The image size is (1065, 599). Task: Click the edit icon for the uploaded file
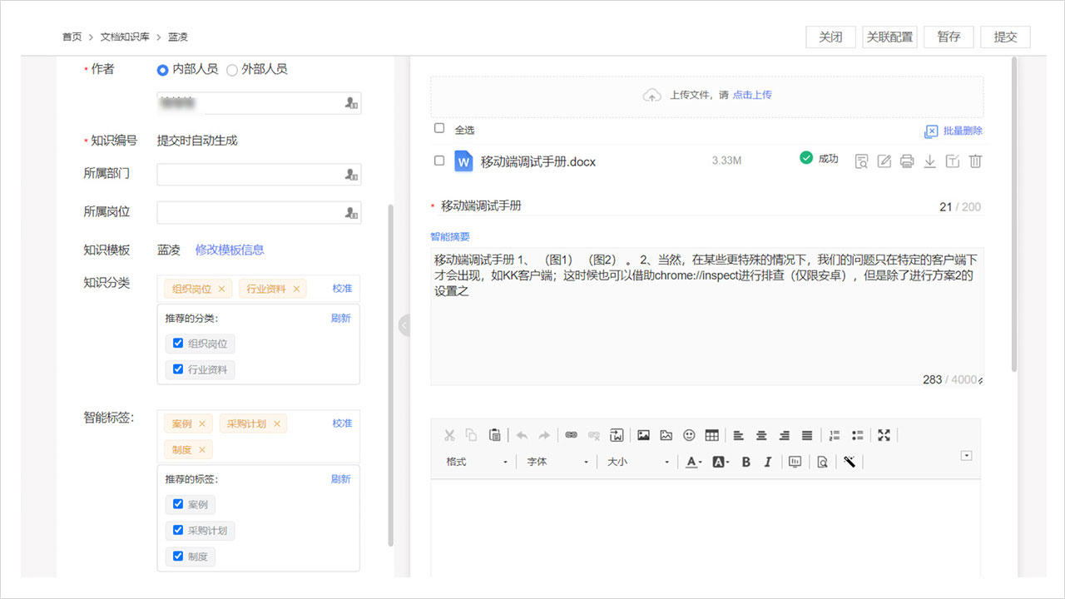pos(884,161)
